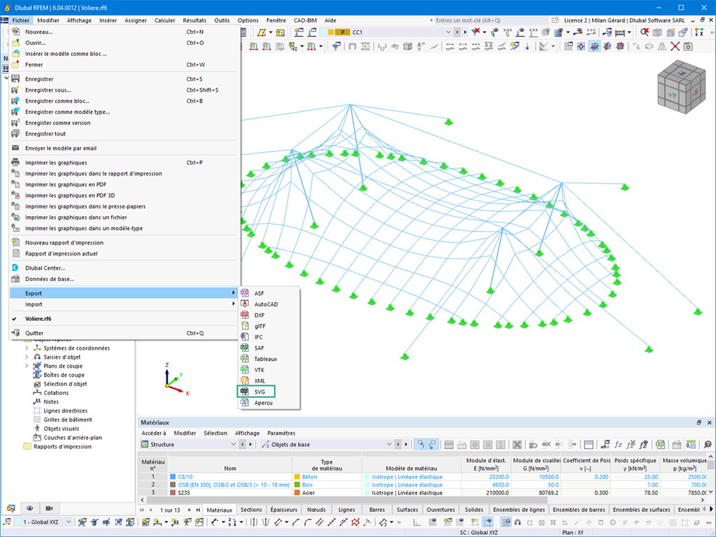Click the VTK export icon
716x537 pixels.
pos(245,370)
